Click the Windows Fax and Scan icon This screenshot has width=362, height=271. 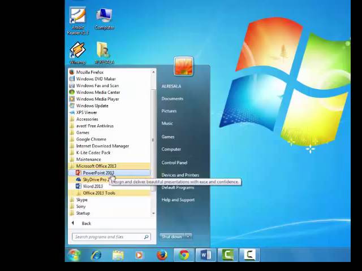pos(72,85)
